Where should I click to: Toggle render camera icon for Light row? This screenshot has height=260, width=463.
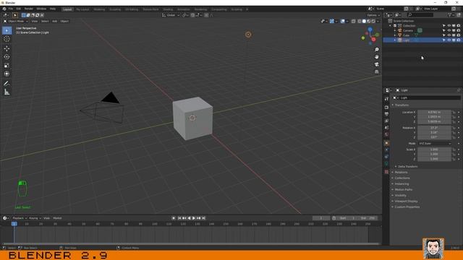458,40
